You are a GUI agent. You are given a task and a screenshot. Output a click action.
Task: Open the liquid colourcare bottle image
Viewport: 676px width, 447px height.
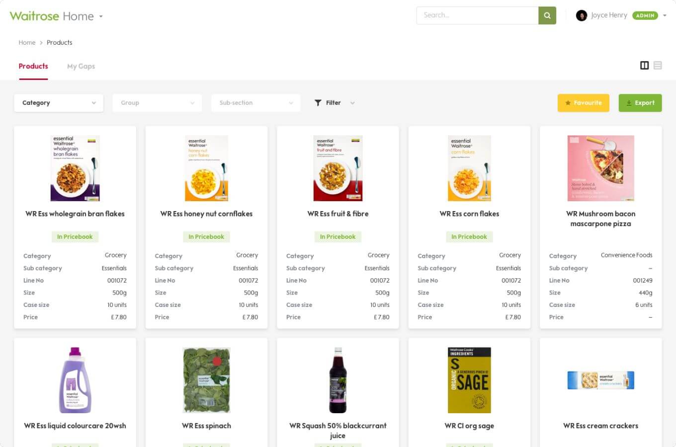75,380
